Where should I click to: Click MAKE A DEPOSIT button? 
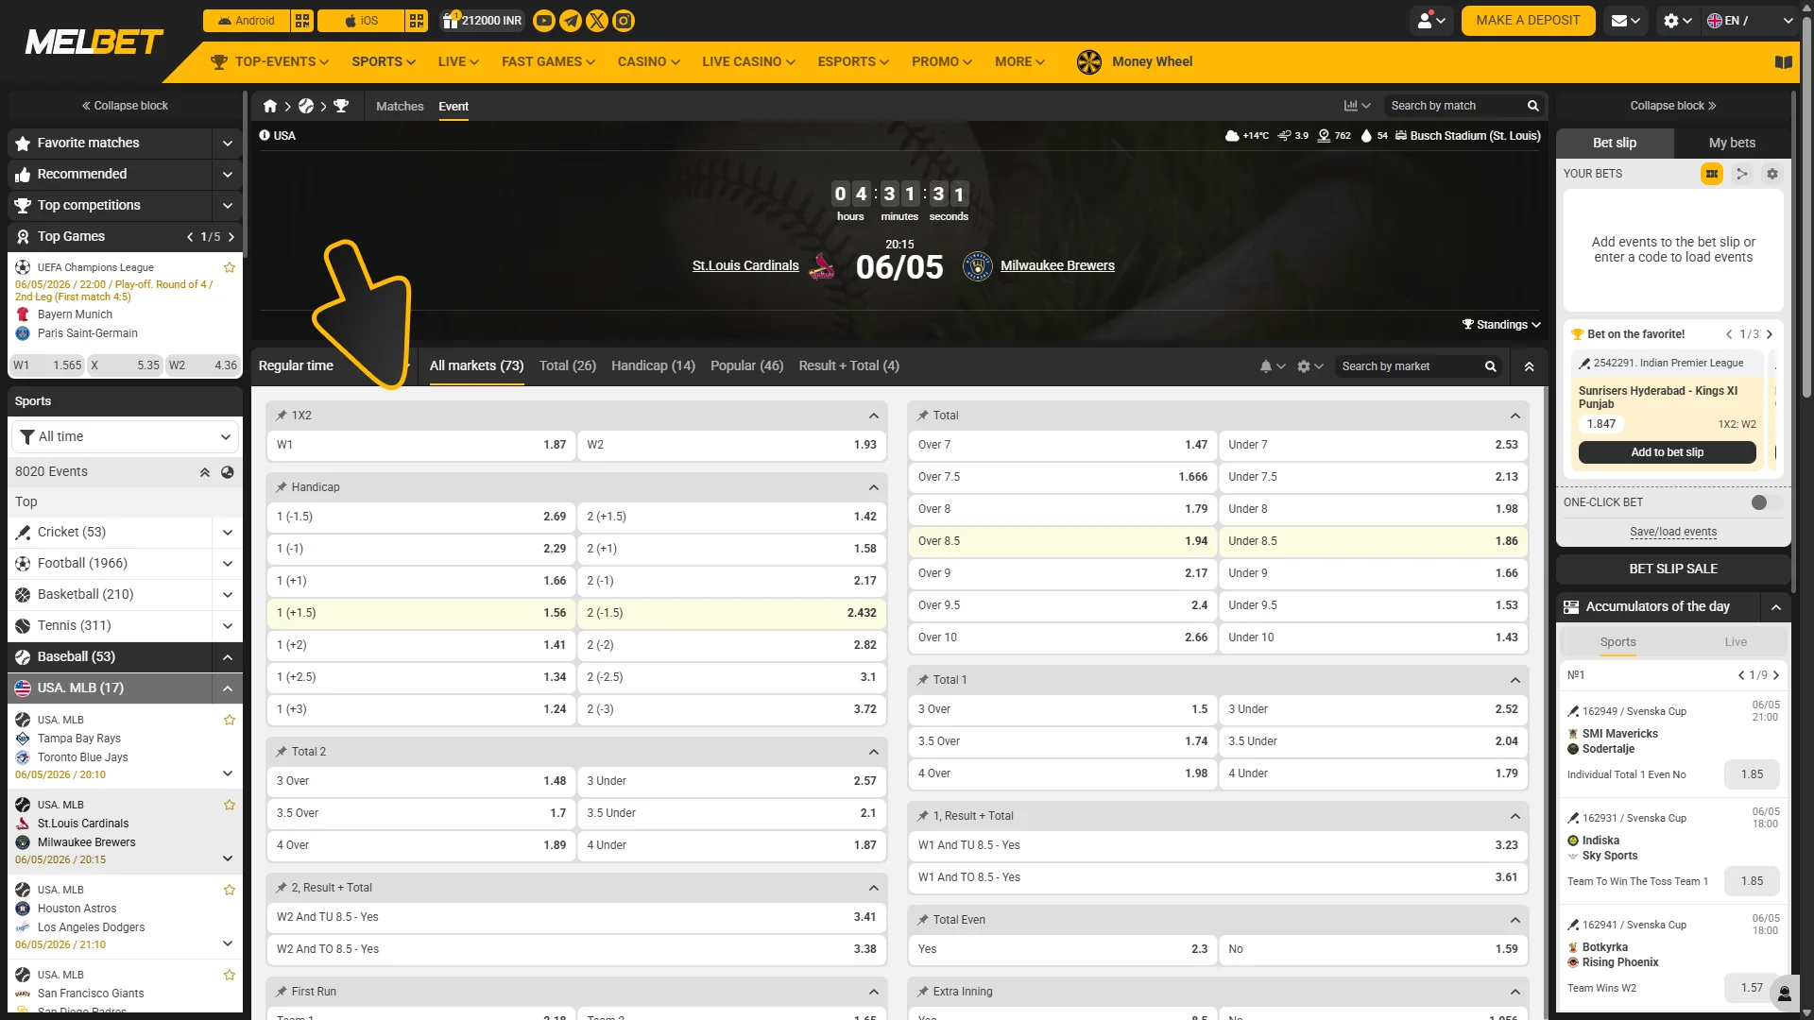pyautogui.click(x=1528, y=21)
